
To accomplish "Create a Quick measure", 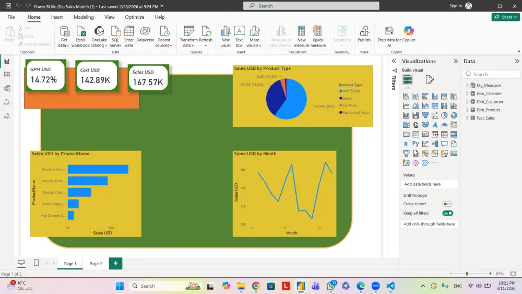I will click(318, 37).
